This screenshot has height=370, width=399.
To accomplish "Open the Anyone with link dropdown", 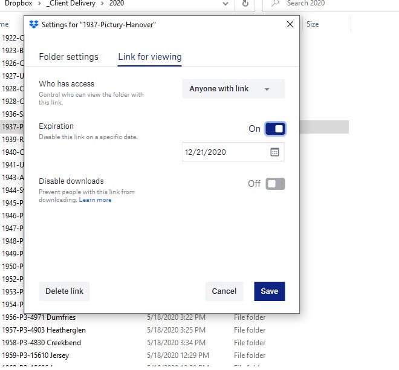I will 233,88.
